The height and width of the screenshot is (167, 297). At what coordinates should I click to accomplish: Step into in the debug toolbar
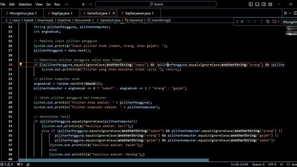click(x=255, y=22)
